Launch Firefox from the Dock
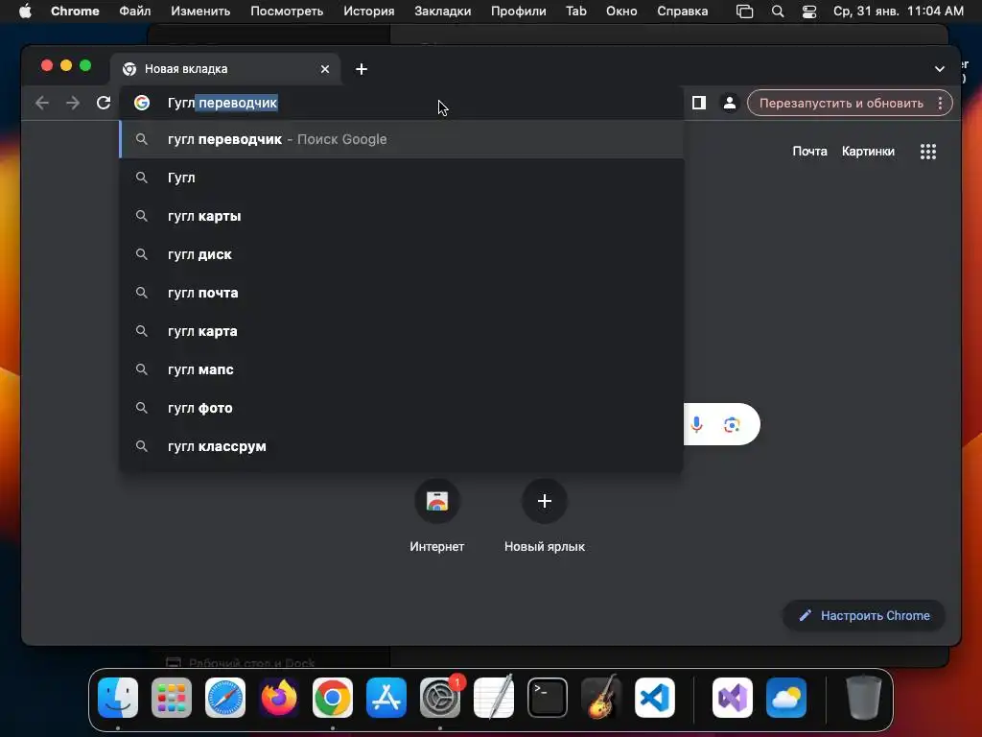982x737 pixels. pyautogui.click(x=279, y=698)
